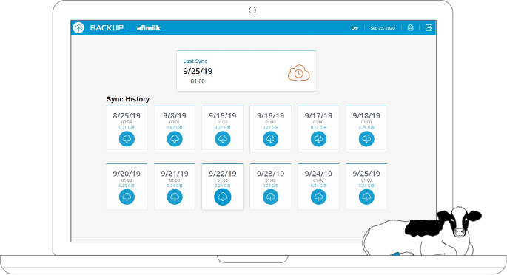Download the 9/21/19 backup

pyautogui.click(x=175, y=197)
